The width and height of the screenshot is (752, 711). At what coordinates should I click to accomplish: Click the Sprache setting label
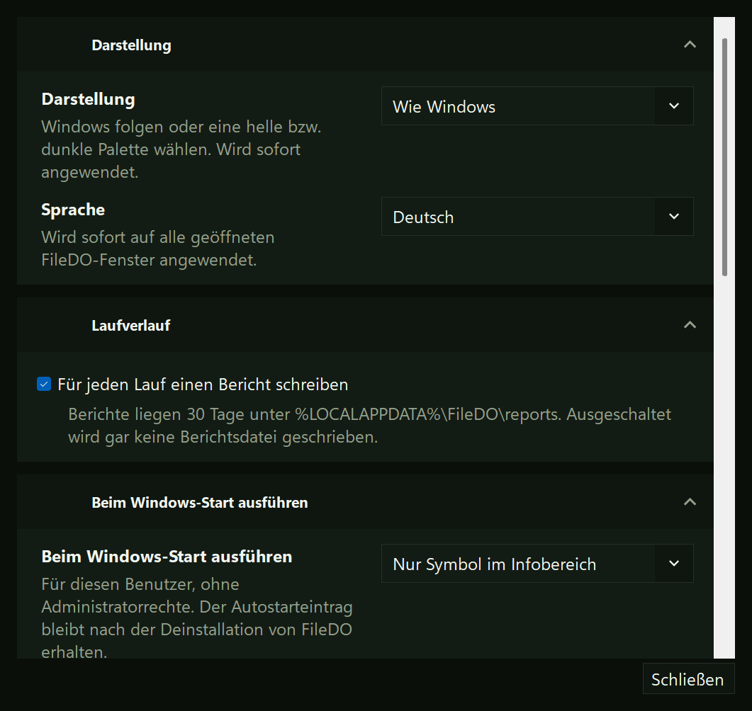[x=73, y=210]
